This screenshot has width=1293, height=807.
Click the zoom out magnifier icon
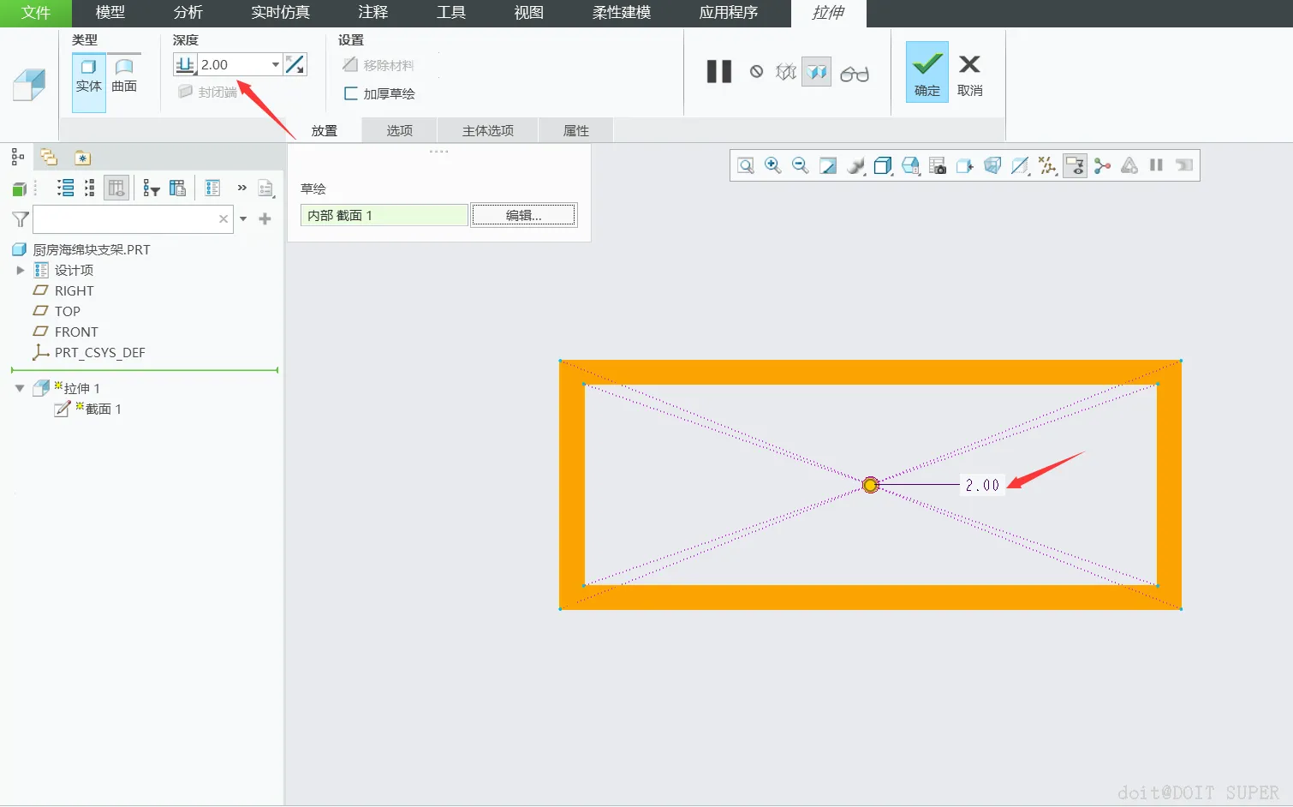(x=801, y=165)
